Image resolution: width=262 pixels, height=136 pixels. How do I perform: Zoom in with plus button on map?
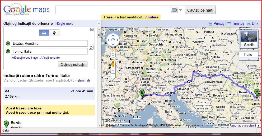pos(113,71)
